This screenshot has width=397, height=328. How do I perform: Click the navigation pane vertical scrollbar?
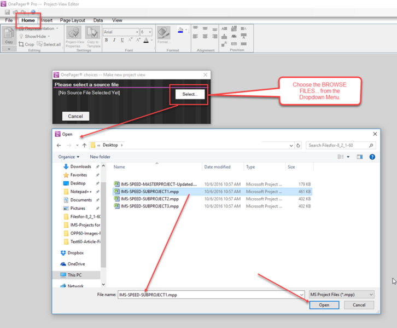[103, 225]
